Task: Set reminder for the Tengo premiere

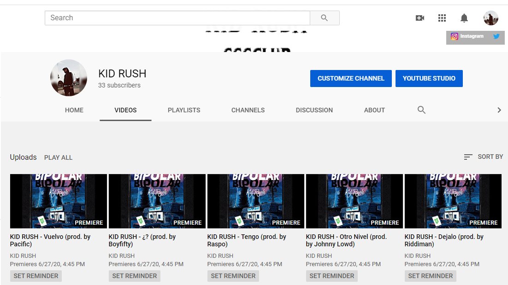Action: (x=233, y=276)
